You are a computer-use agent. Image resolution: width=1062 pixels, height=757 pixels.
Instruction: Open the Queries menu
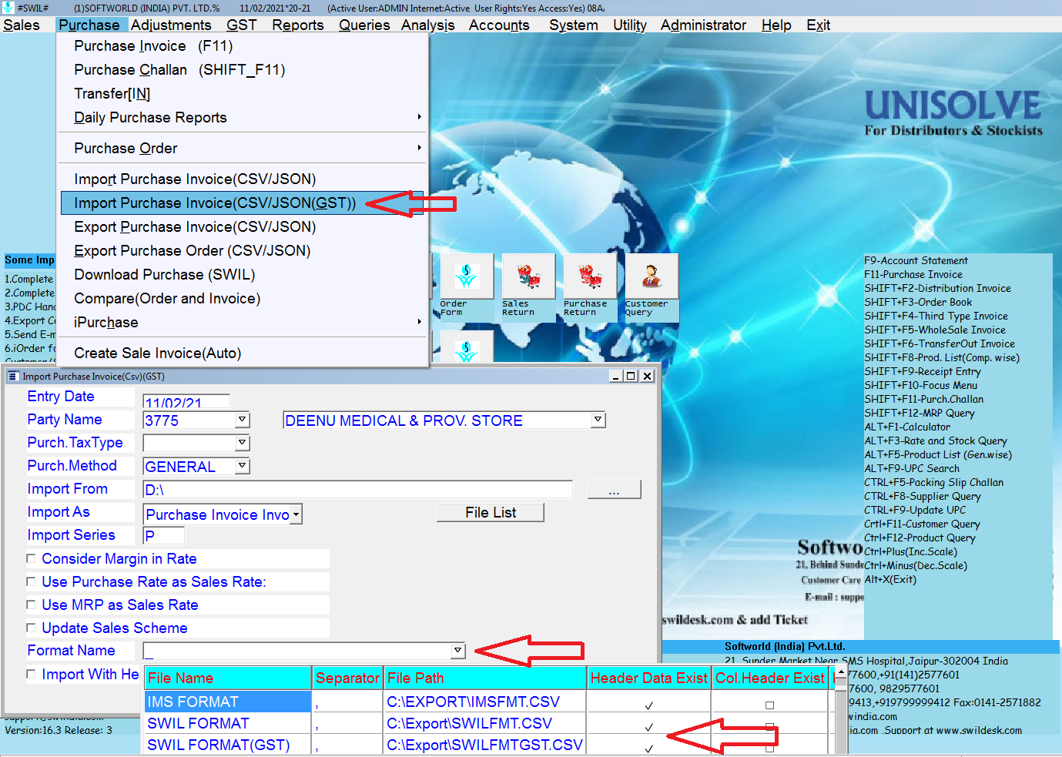pyautogui.click(x=364, y=25)
